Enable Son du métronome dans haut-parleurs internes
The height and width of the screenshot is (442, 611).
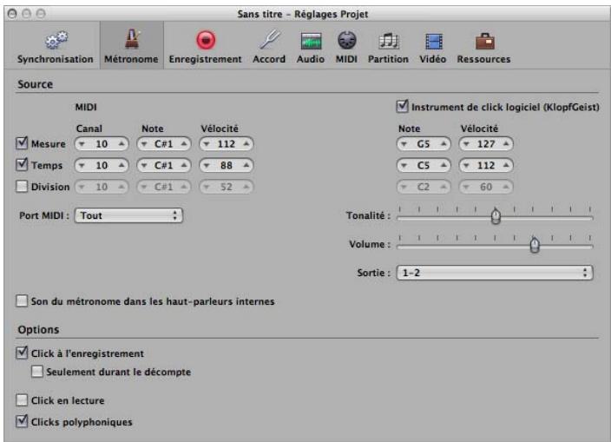click(22, 301)
